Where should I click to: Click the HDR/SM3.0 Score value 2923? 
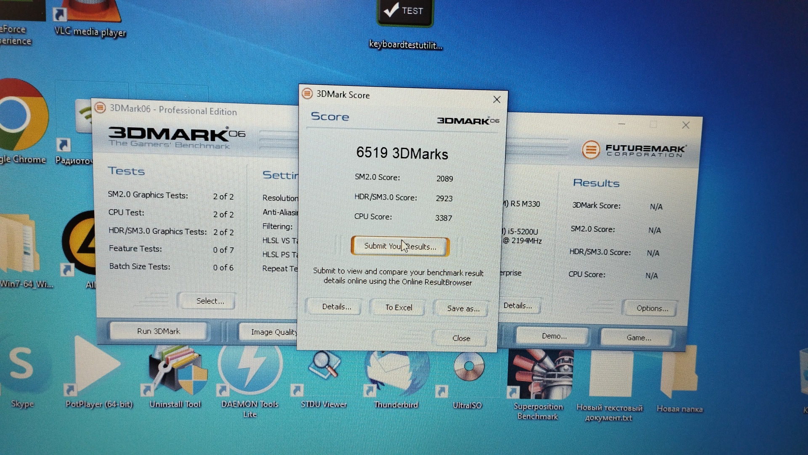pos(444,198)
